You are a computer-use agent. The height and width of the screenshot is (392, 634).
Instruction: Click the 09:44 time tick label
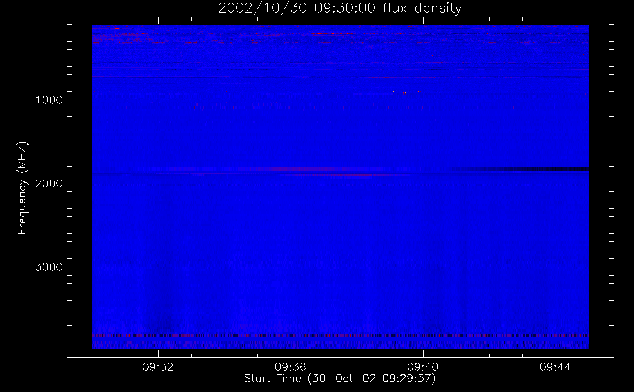click(555, 367)
